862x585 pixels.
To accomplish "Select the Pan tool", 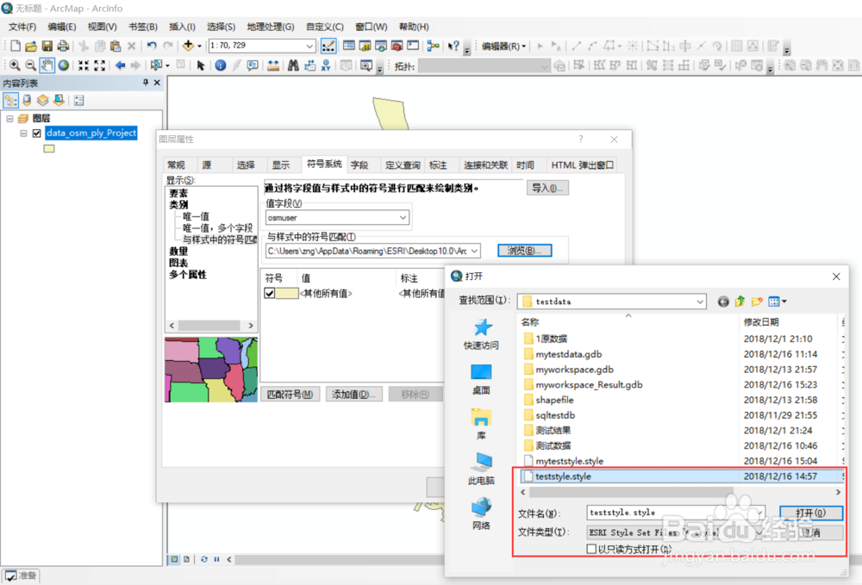I will pyautogui.click(x=46, y=65).
